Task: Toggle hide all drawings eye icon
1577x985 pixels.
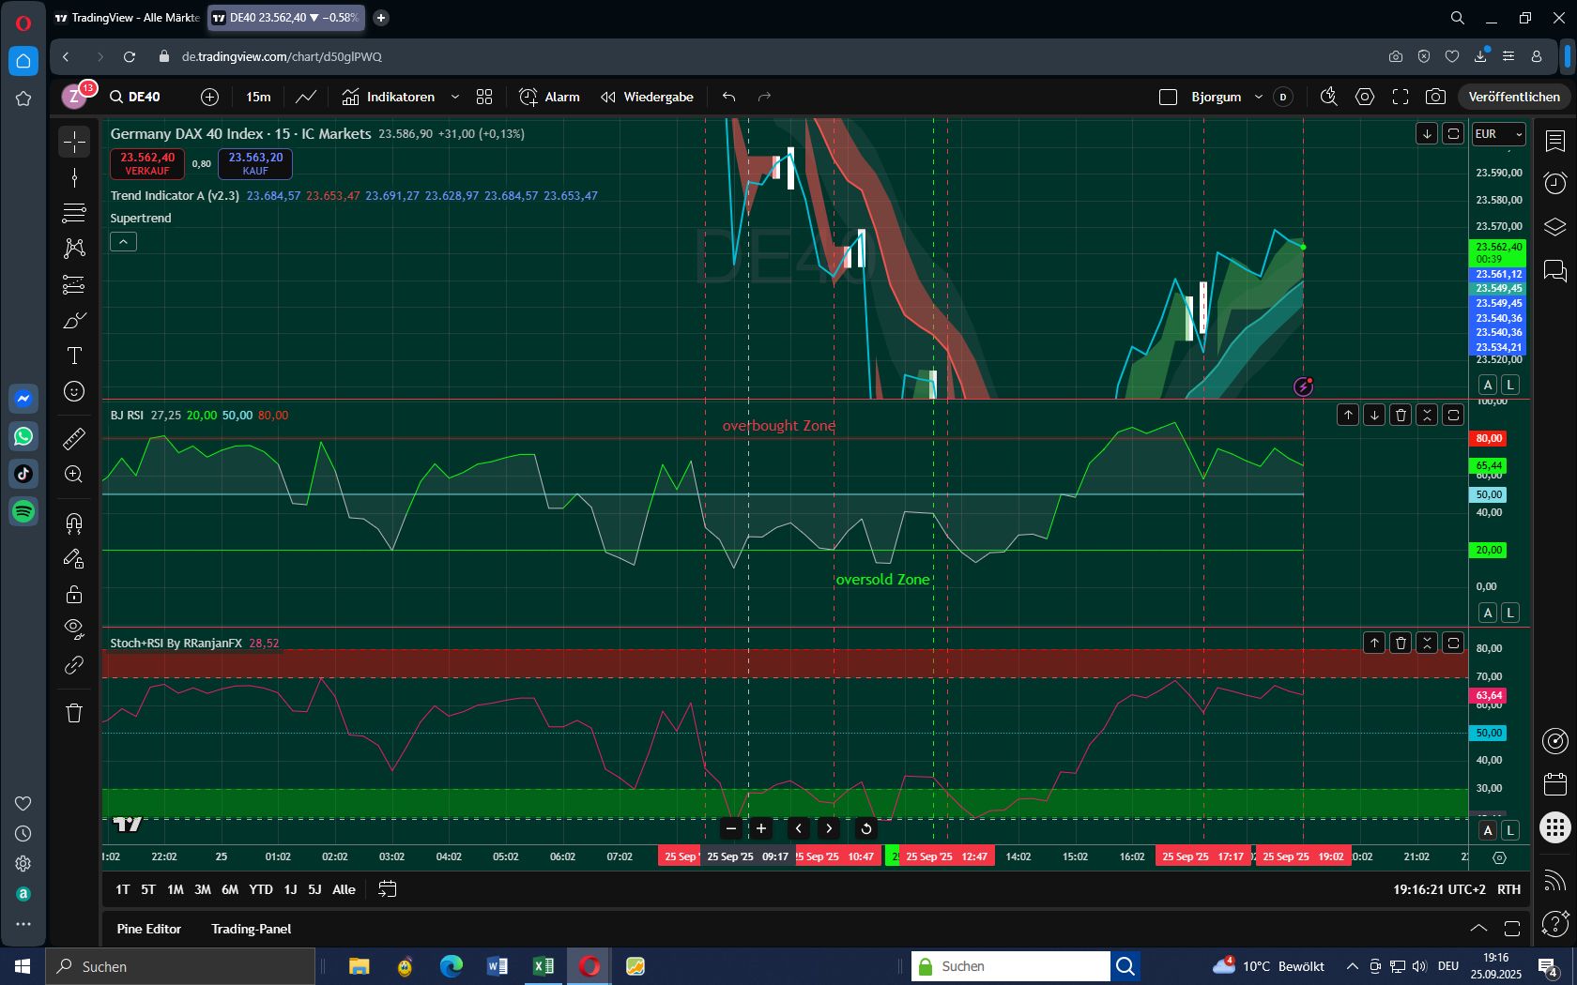Action: 74,628
